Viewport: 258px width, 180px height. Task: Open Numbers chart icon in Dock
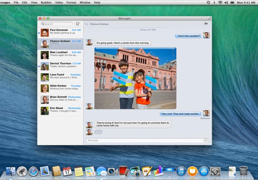pyautogui.click(x=158, y=171)
